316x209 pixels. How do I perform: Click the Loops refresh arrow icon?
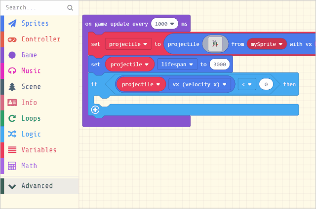[12, 118]
